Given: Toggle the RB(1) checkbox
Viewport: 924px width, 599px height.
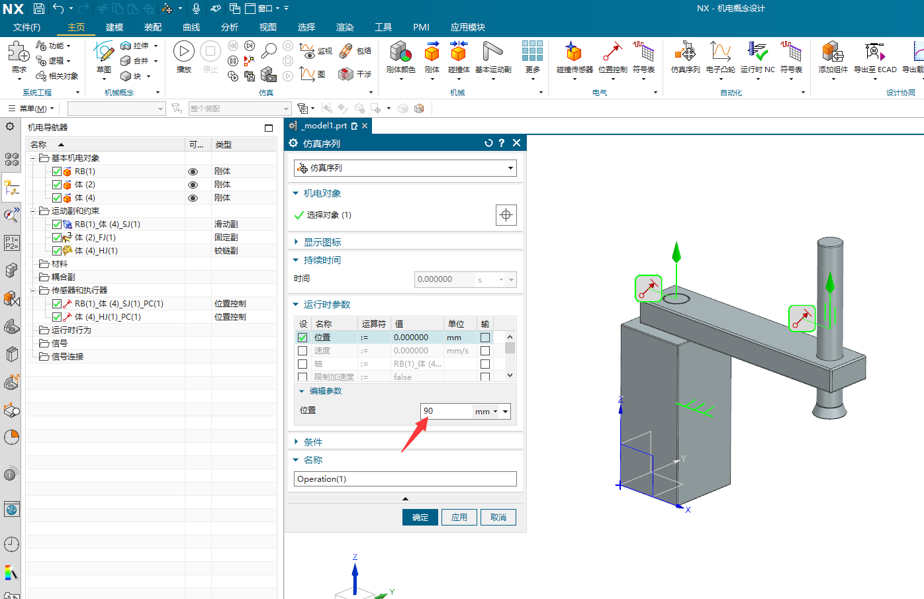Looking at the screenshot, I should (57, 171).
